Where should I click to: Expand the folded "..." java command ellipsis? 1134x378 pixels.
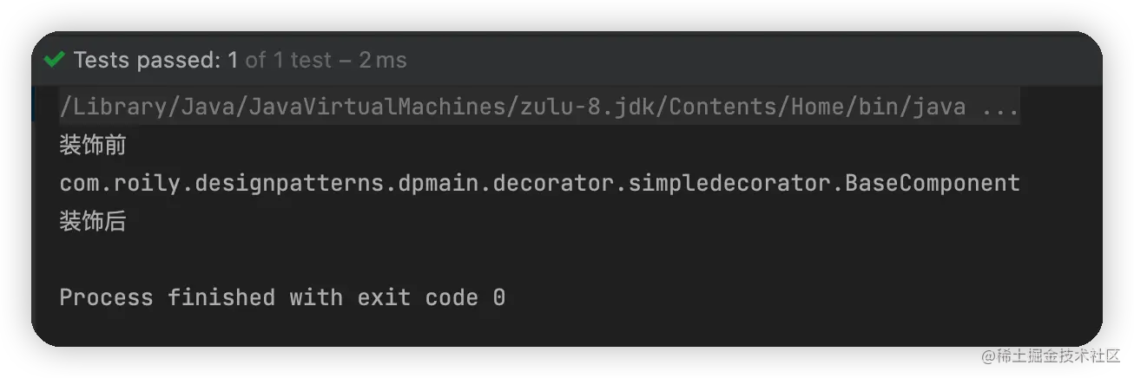coord(1000,108)
